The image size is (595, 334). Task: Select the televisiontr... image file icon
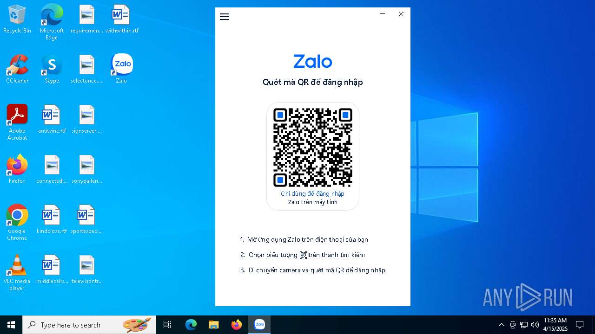(x=87, y=270)
